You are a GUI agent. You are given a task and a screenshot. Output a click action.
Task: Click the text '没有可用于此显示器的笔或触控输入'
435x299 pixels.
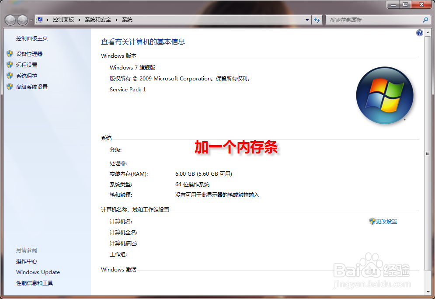coord(217,195)
